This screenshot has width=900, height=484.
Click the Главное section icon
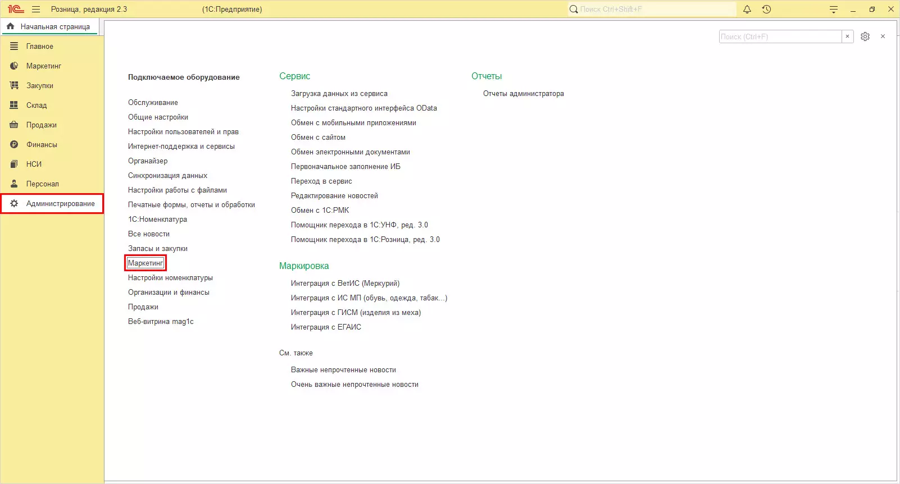coord(14,46)
